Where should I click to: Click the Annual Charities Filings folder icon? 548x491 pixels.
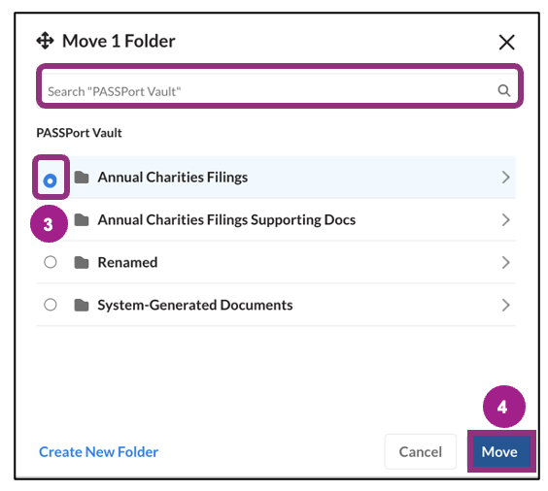tap(82, 178)
